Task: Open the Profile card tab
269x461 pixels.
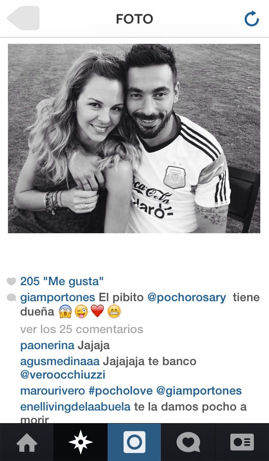Action: (x=242, y=442)
